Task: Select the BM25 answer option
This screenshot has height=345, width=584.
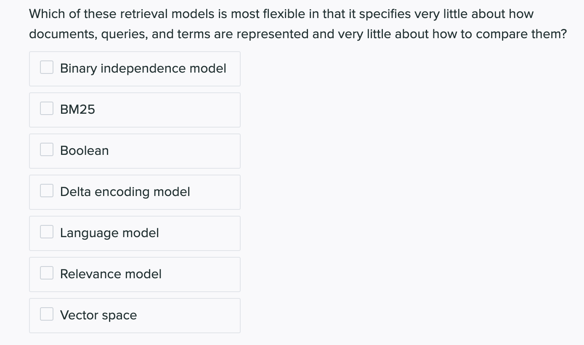Action: point(135,110)
